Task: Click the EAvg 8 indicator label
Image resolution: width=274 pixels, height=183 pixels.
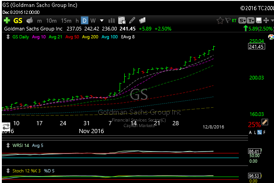Action: click(x=128, y=37)
